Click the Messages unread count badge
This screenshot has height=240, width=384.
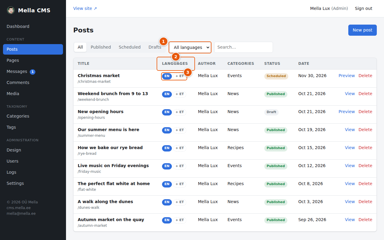click(x=33, y=72)
